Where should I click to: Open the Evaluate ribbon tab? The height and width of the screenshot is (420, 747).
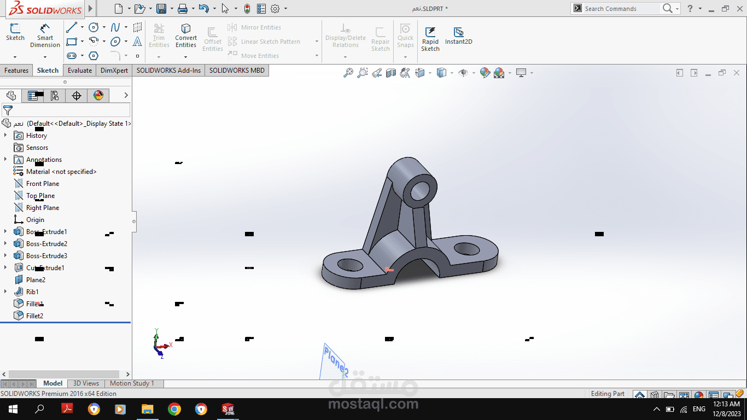pos(80,71)
